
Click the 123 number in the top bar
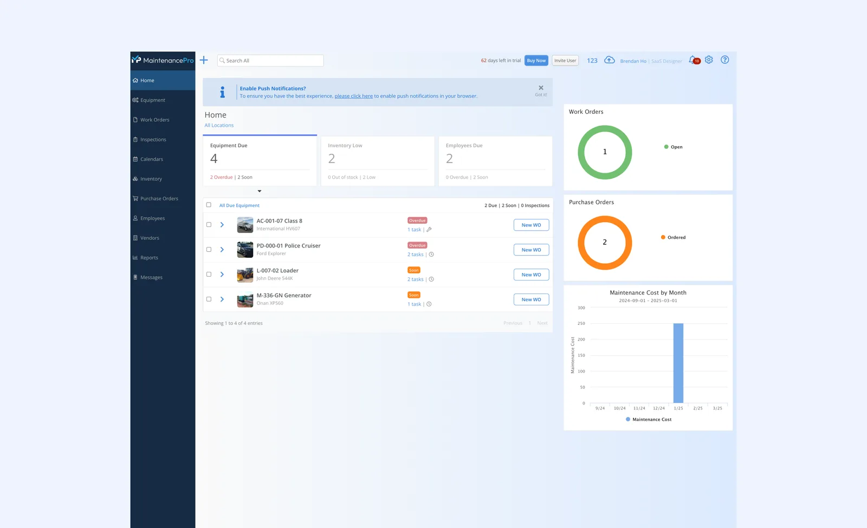tap(592, 61)
